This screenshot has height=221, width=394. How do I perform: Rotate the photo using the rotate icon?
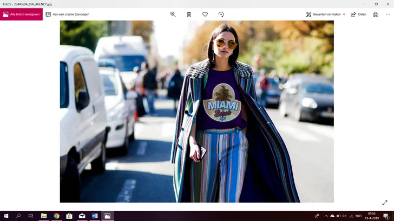[x=221, y=15]
